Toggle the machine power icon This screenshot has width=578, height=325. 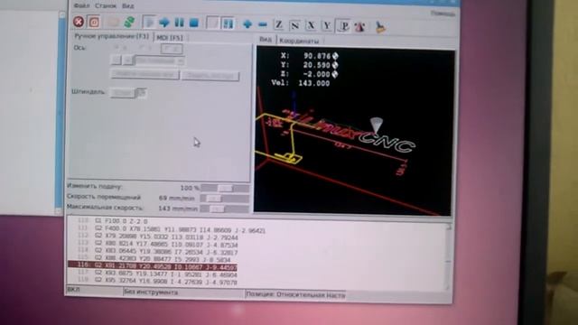[94, 22]
